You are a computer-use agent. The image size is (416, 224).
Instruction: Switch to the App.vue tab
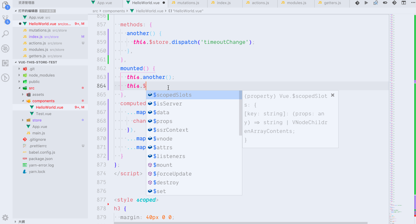tap(105, 3)
